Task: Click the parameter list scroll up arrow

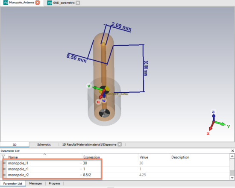Action: 232,156
